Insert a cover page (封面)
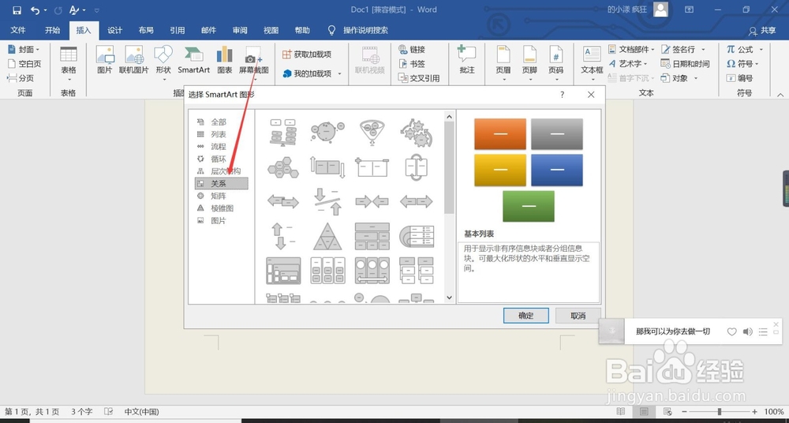The width and height of the screenshot is (789, 423). pyautogui.click(x=23, y=50)
